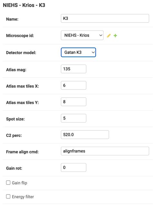This screenshot has width=153, height=209.
Task: Click the Atlas max tiles Y field
Action: 74,102
